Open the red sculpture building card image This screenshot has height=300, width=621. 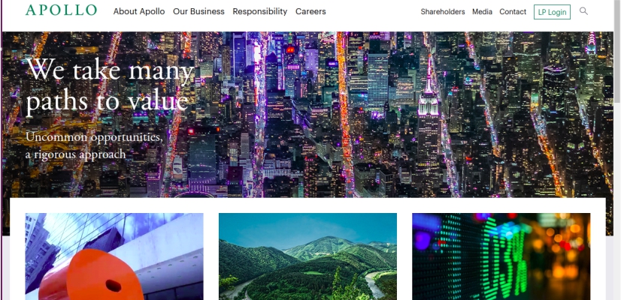114,256
